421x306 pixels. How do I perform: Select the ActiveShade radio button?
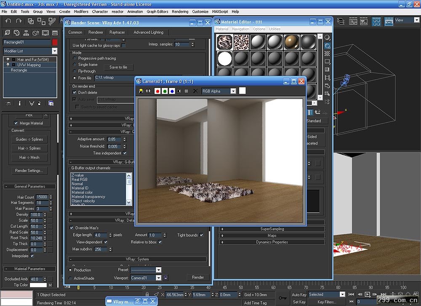click(70, 278)
